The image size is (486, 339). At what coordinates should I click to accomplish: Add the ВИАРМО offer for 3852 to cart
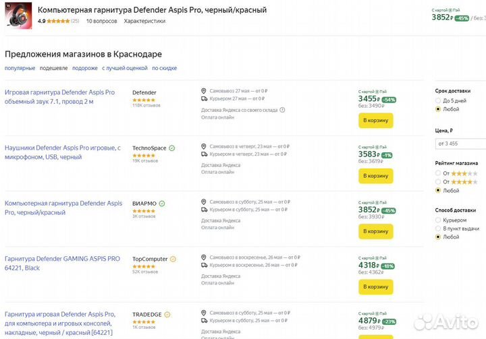coord(376,231)
